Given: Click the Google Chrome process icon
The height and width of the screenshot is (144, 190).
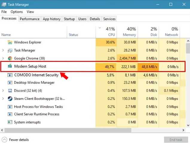Looking at the screenshot, I should coord(10,58).
